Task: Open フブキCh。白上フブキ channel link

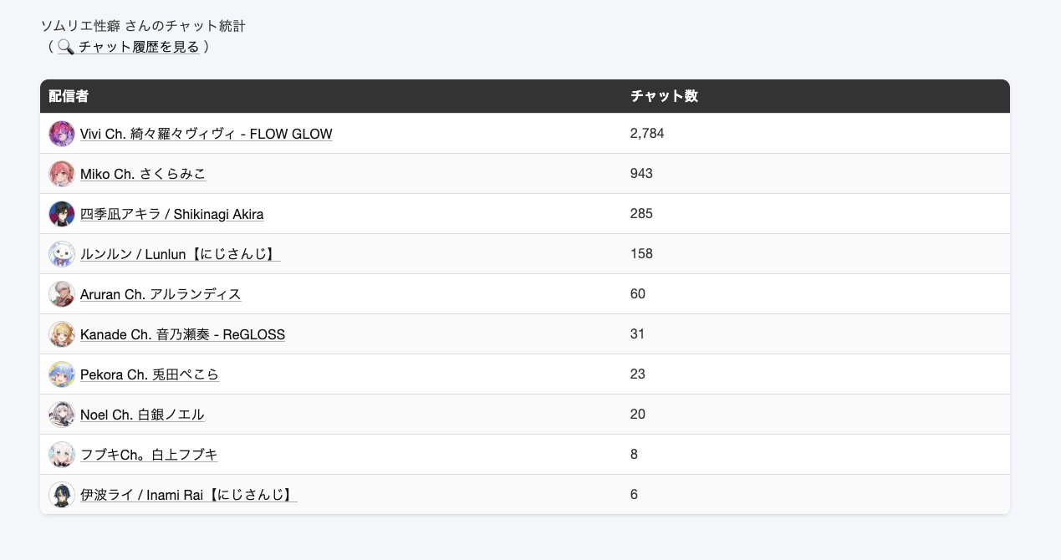Action: click(149, 455)
